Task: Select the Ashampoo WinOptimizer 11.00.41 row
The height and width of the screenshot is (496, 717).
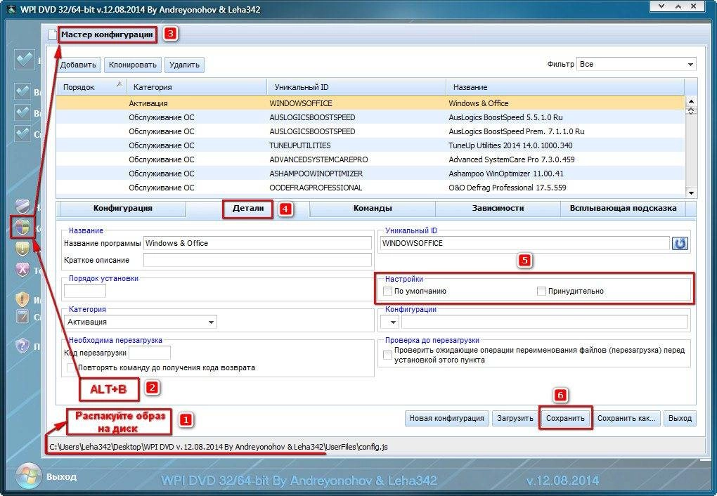Action: point(370,174)
